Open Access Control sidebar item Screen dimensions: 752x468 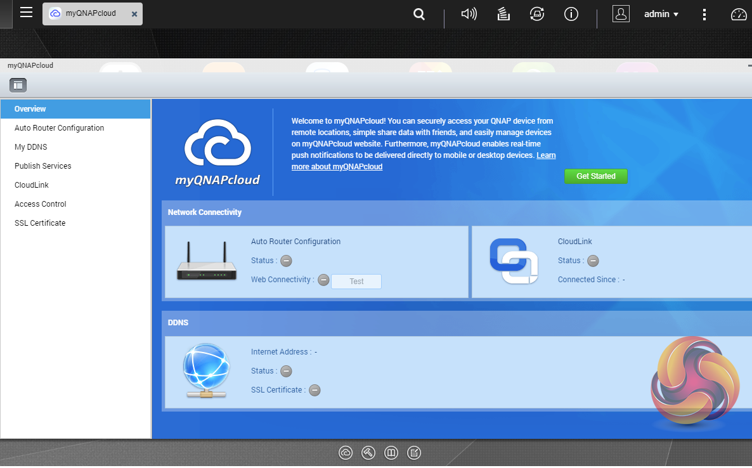coord(76,204)
